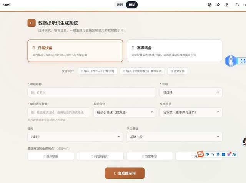The width and height of the screenshot is (246, 183).
Task: Toggle the 中 language mode on input bar
Action: tap(207, 154)
